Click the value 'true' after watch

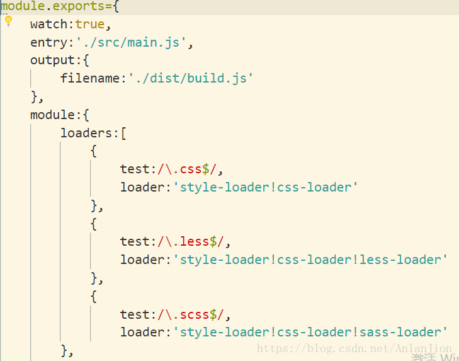click(x=90, y=25)
